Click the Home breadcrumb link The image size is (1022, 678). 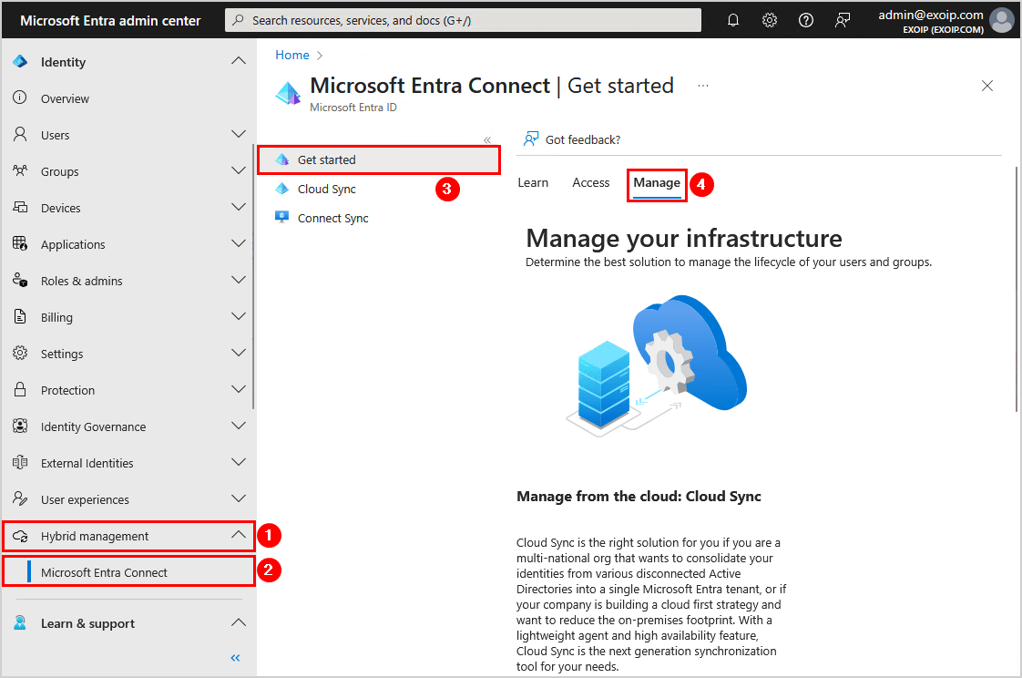click(x=292, y=55)
